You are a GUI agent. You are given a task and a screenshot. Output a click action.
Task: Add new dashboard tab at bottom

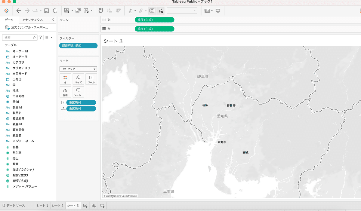[94, 206]
